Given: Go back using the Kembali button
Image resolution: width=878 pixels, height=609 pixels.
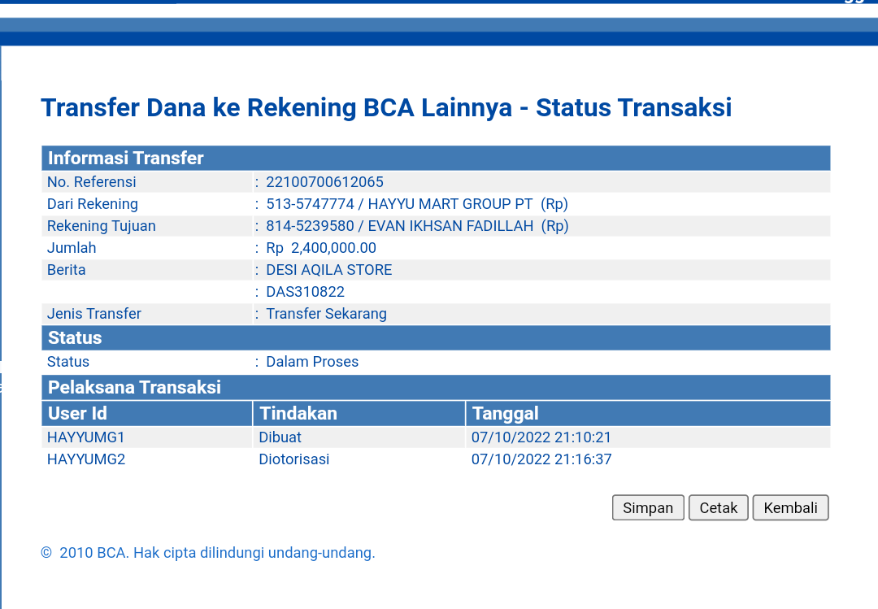Looking at the screenshot, I should 790,508.
